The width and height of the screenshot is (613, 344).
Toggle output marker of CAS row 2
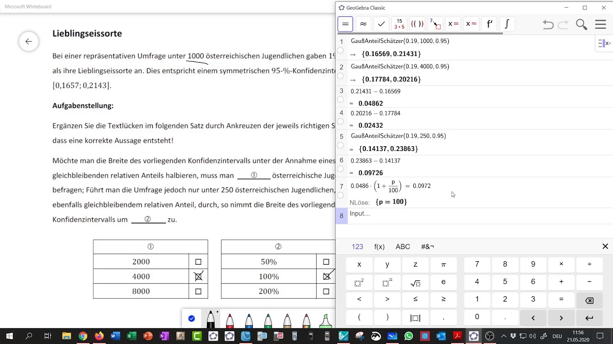pos(341,76)
